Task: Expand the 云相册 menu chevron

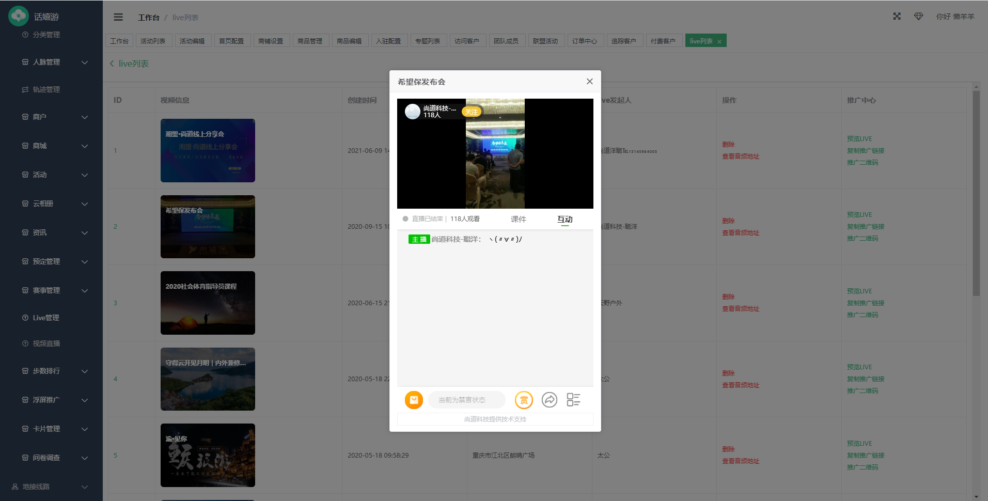Action: [85, 204]
